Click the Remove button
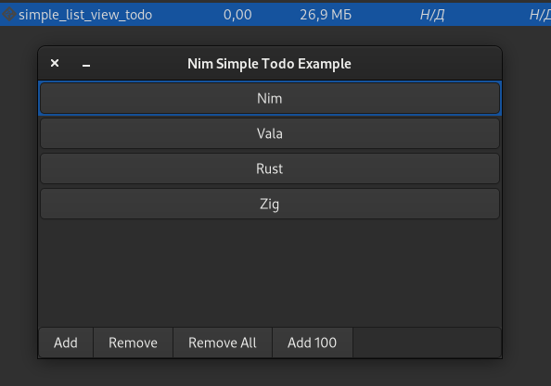Image resolution: width=551 pixels, height=386 pixels. [x=133, y=342]
